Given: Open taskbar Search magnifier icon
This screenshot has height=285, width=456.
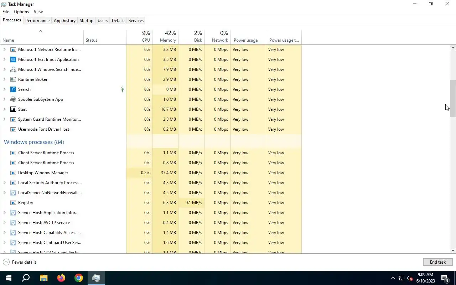Looking at the screenshot, I should 26,278.
